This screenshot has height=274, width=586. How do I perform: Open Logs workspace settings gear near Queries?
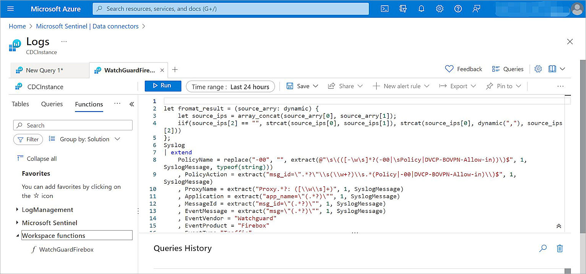click(538, 69)
